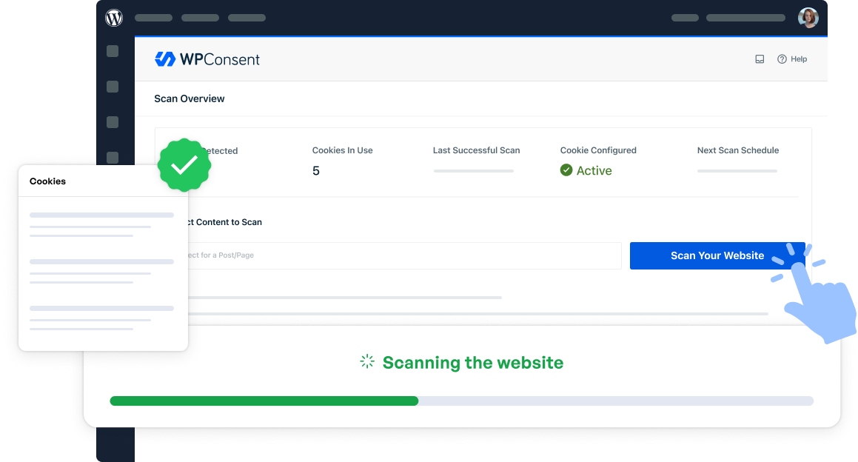Click the Next Scan Schedule label
This screenshot has height=462, width=858.
[738, 150]
